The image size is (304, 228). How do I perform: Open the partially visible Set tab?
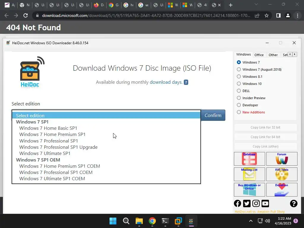(x=285, y=55)
